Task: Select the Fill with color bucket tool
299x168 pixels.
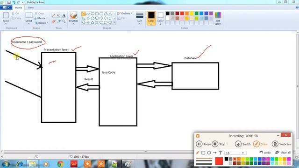Action: [x=59, y=15]
